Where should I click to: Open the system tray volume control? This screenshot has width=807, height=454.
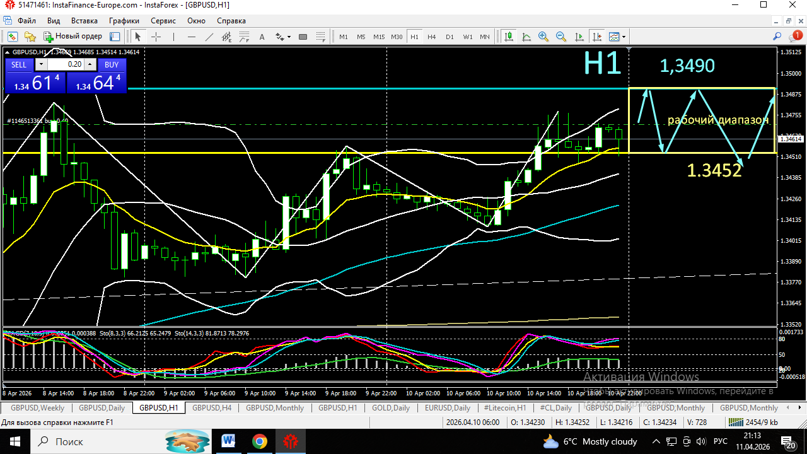(x=700, y=441)
